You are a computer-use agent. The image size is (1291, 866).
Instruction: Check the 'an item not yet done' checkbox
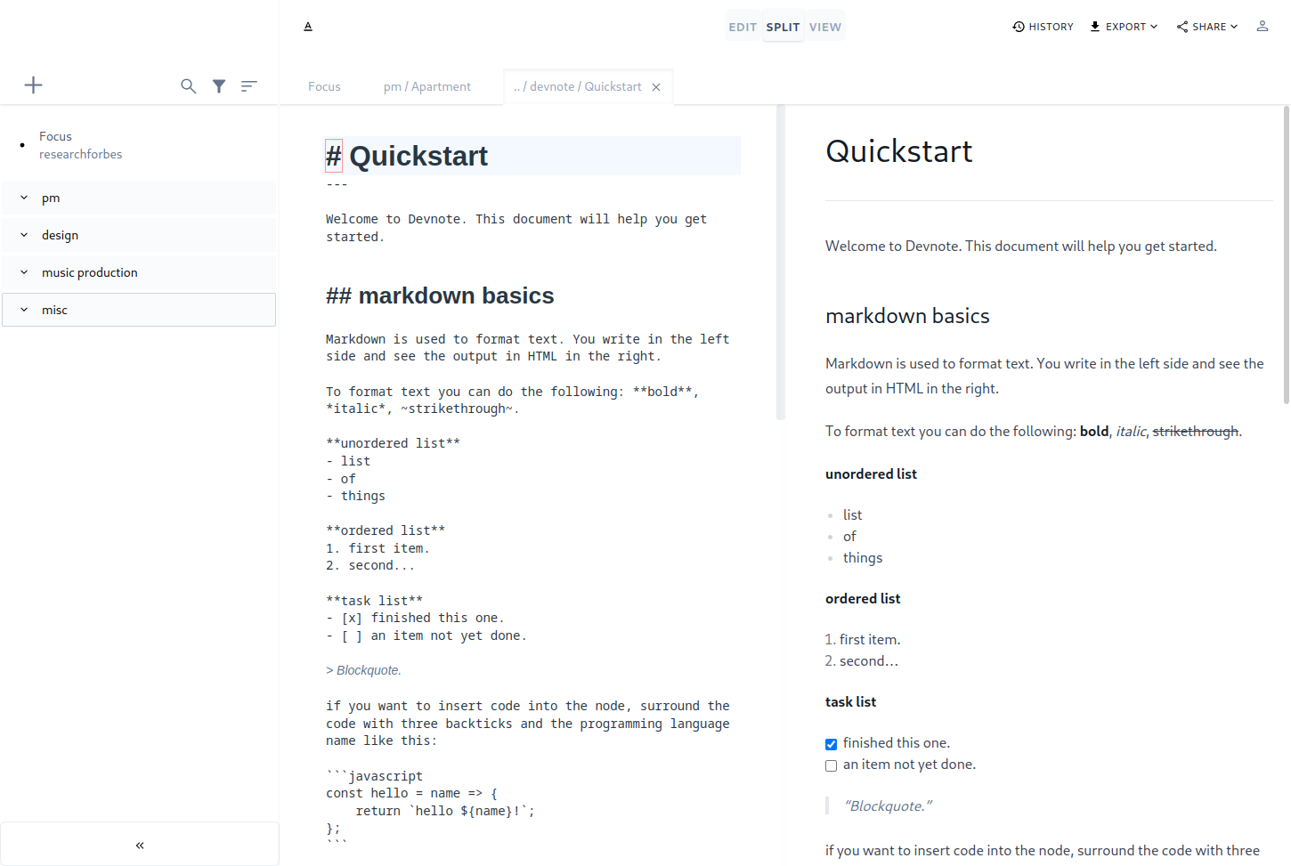[x=831, y=765]
